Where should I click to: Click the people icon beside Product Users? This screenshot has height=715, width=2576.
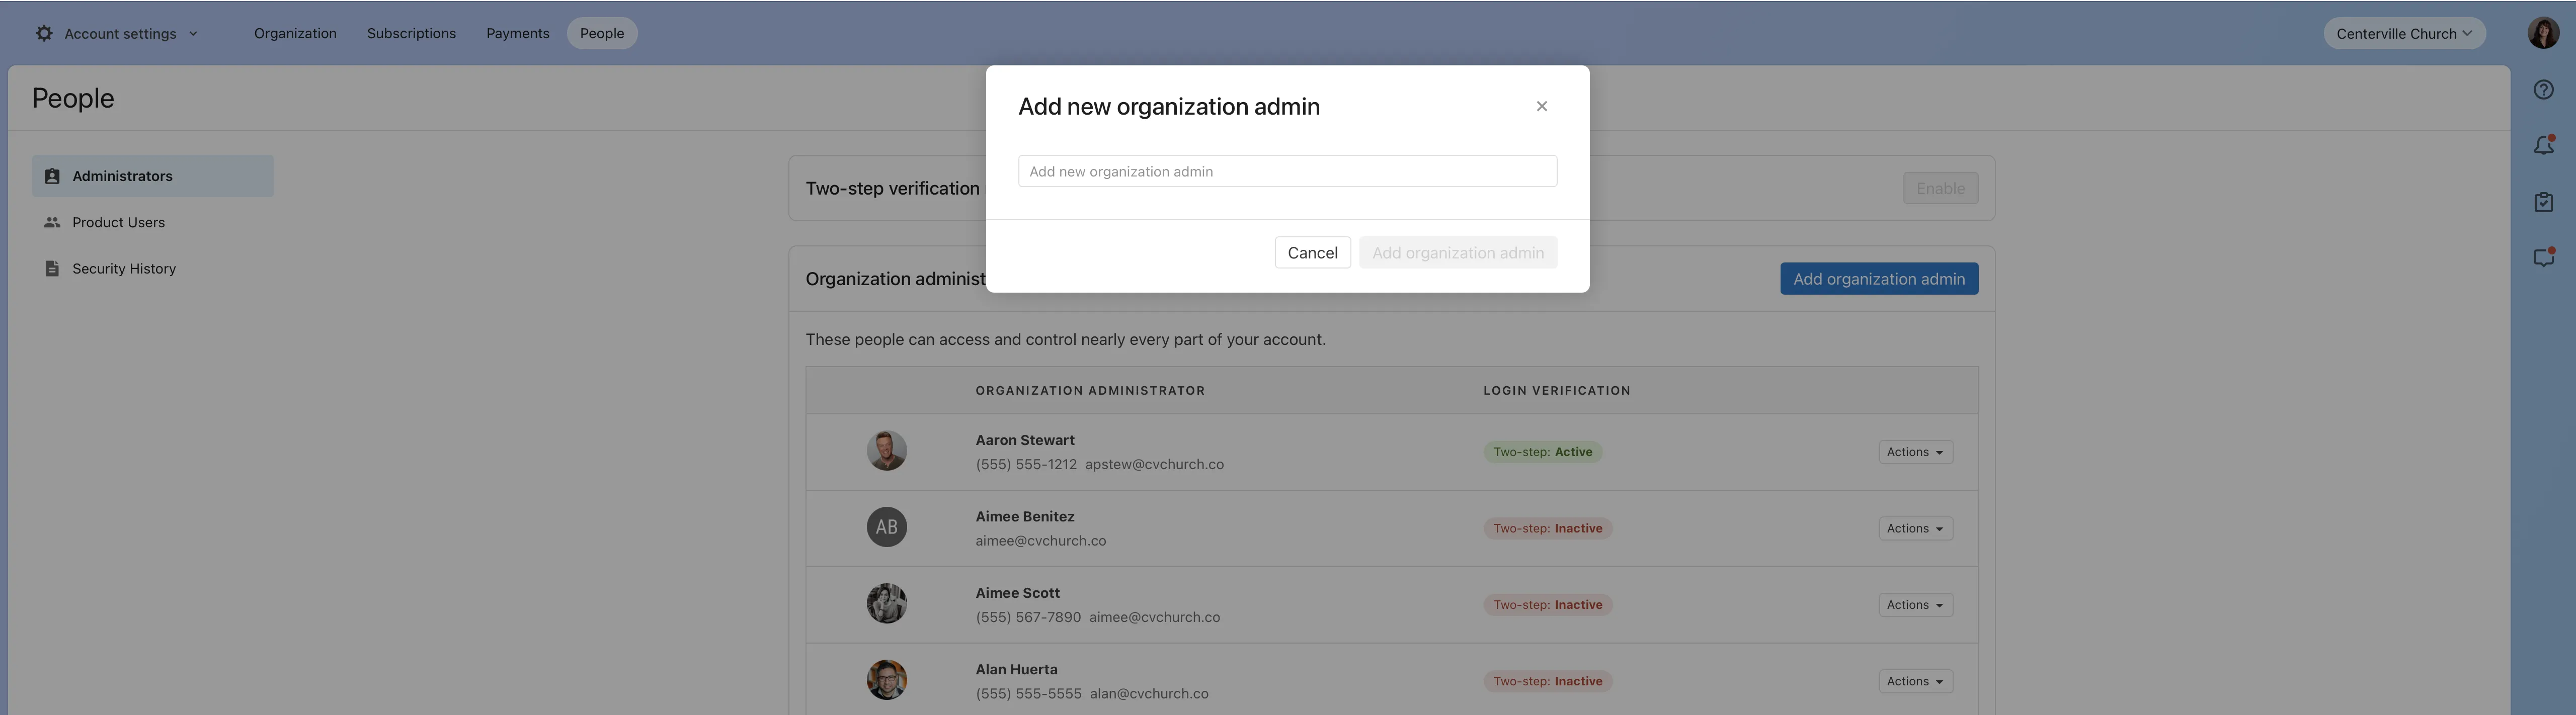pyautogui.click(x=51, y=222)
